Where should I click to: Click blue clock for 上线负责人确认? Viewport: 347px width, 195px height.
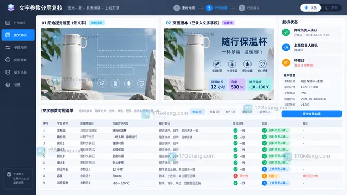[286, 47]
